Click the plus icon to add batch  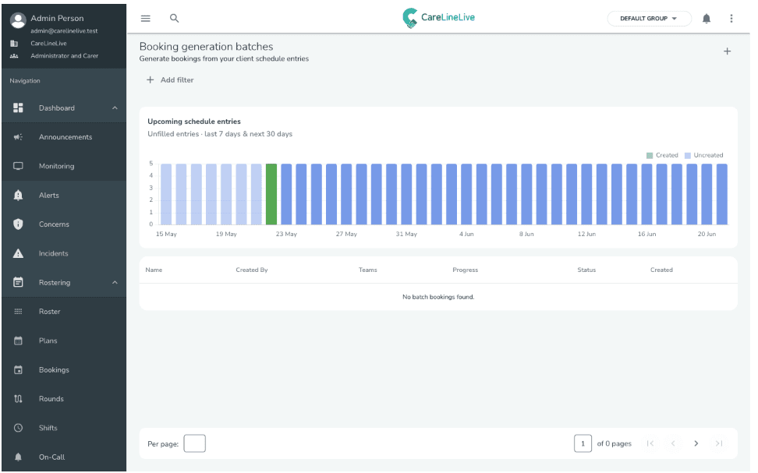(727, 51)
